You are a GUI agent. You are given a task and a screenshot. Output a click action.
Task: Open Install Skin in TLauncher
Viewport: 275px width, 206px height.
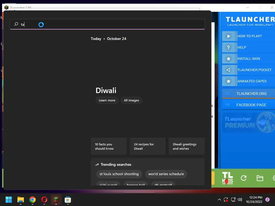(248, 59)
